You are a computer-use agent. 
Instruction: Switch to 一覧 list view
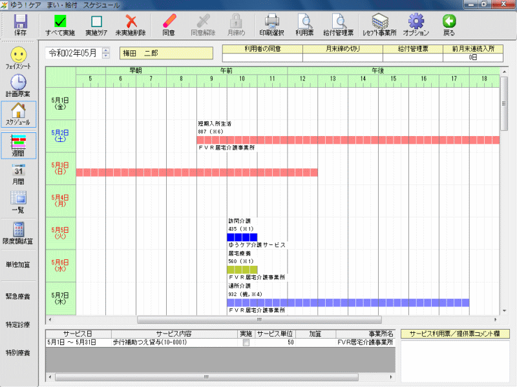(x=19, y=202)
